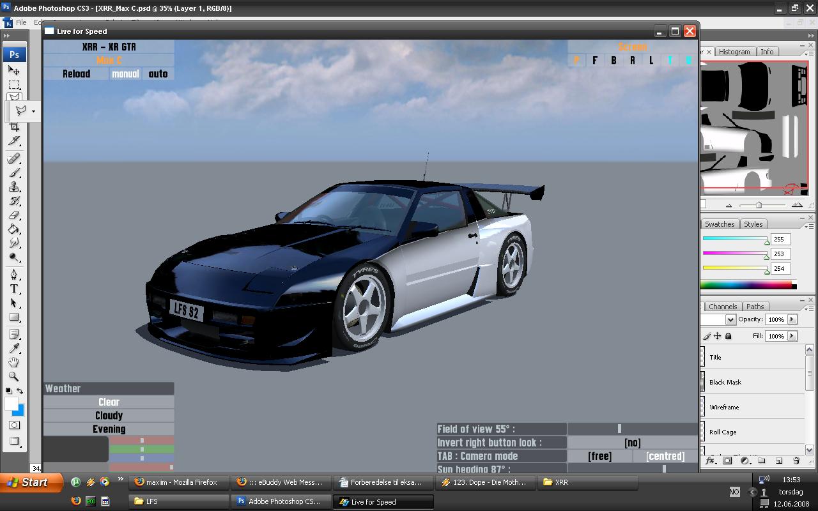This screenshot has width=818, height=511.
Task: Add a layer mask
Action: coord(727,461)
